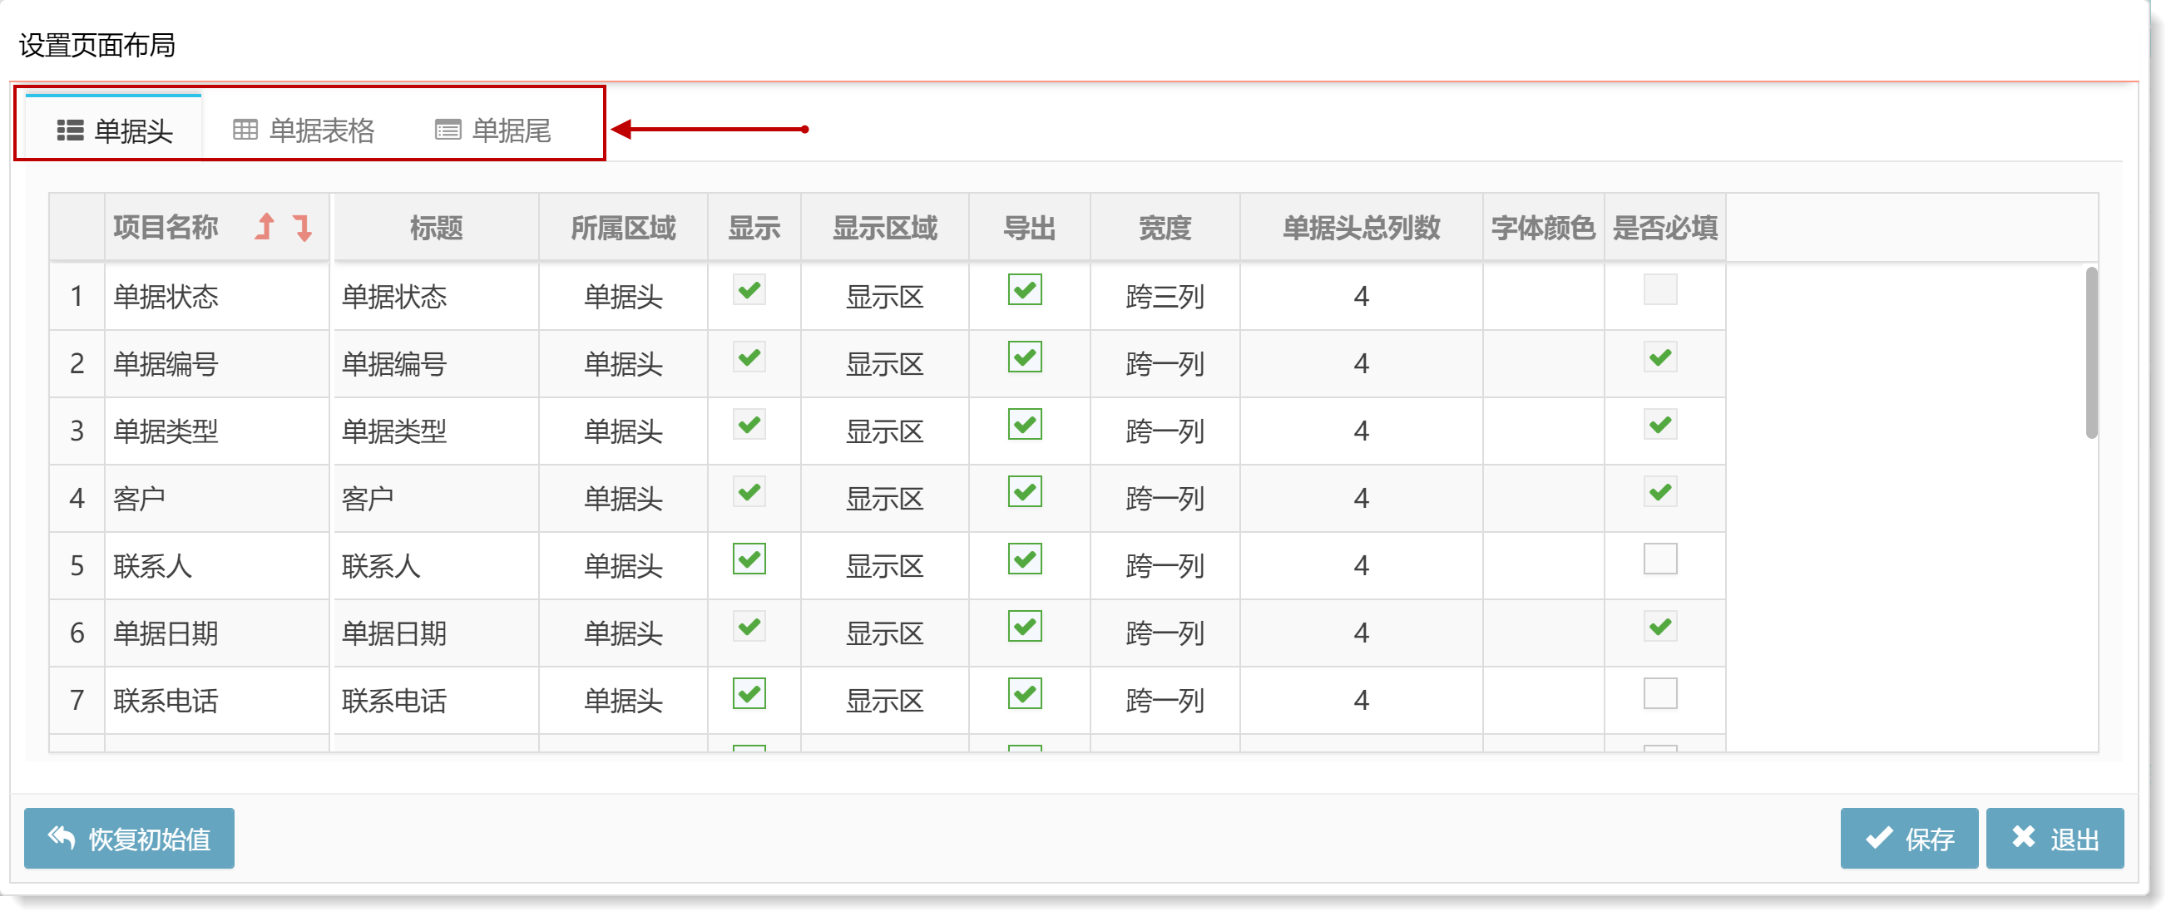Toggle 显示 checkbox for 单据状态 row
This screenshot has height=921, width=2176.
749,290
